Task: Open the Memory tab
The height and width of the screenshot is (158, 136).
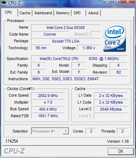Action: click(x=63, y=13)
